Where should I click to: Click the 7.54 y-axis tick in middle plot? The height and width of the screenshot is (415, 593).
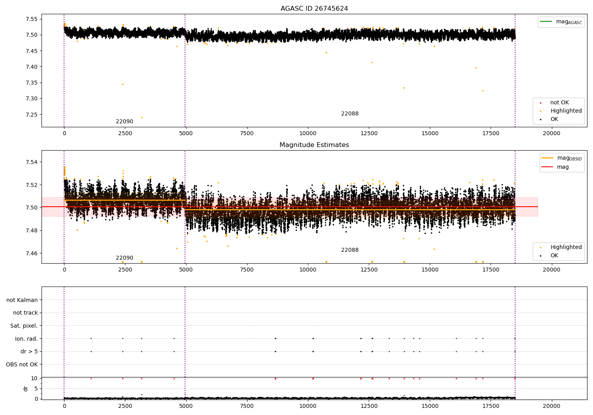[x=32, y=162]
